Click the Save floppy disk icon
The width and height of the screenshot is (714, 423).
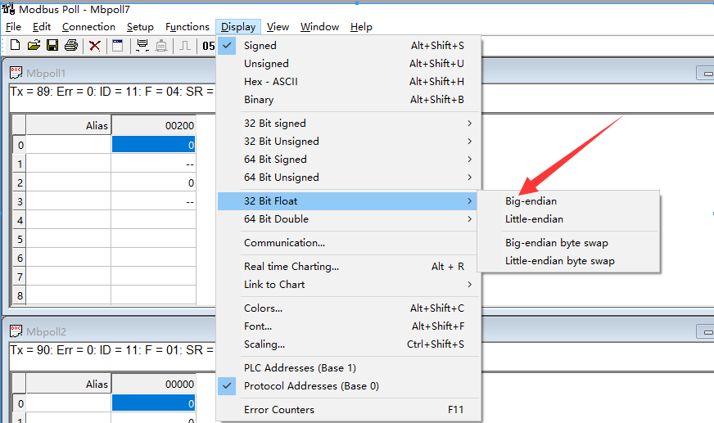52,45
